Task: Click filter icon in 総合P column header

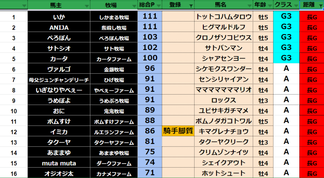Action: pyautogui.click(x=159, y=6)
